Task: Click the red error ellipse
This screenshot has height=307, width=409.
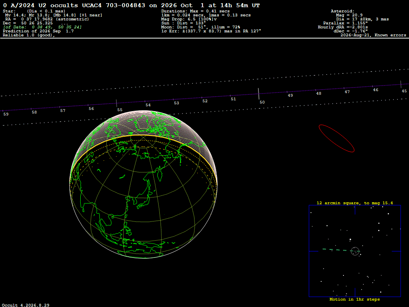Action: pyautogui.click(x=336, y=138)
